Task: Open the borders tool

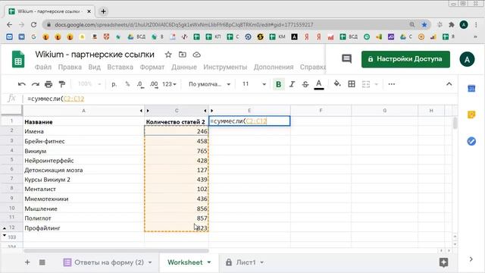Action: (x=352, y=84)
